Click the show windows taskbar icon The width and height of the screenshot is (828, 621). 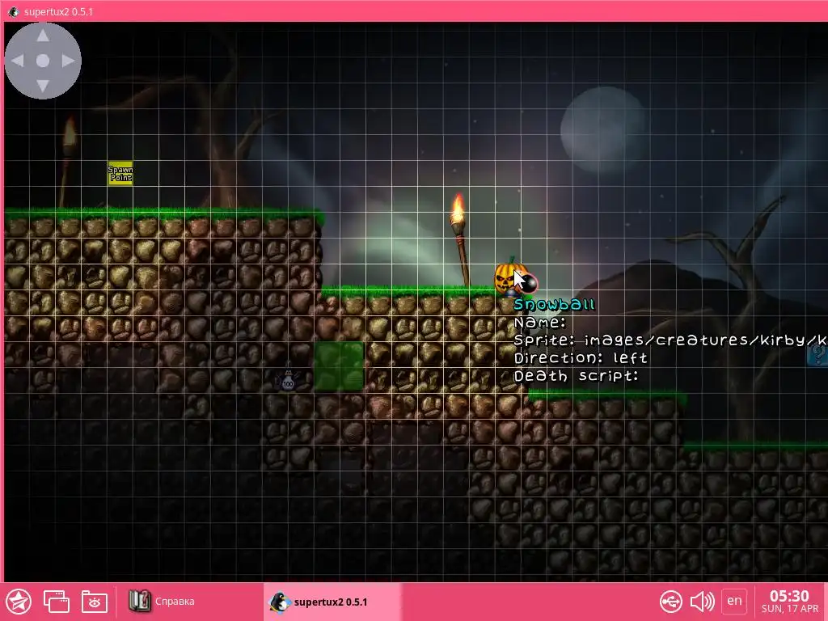pos(57,602)
